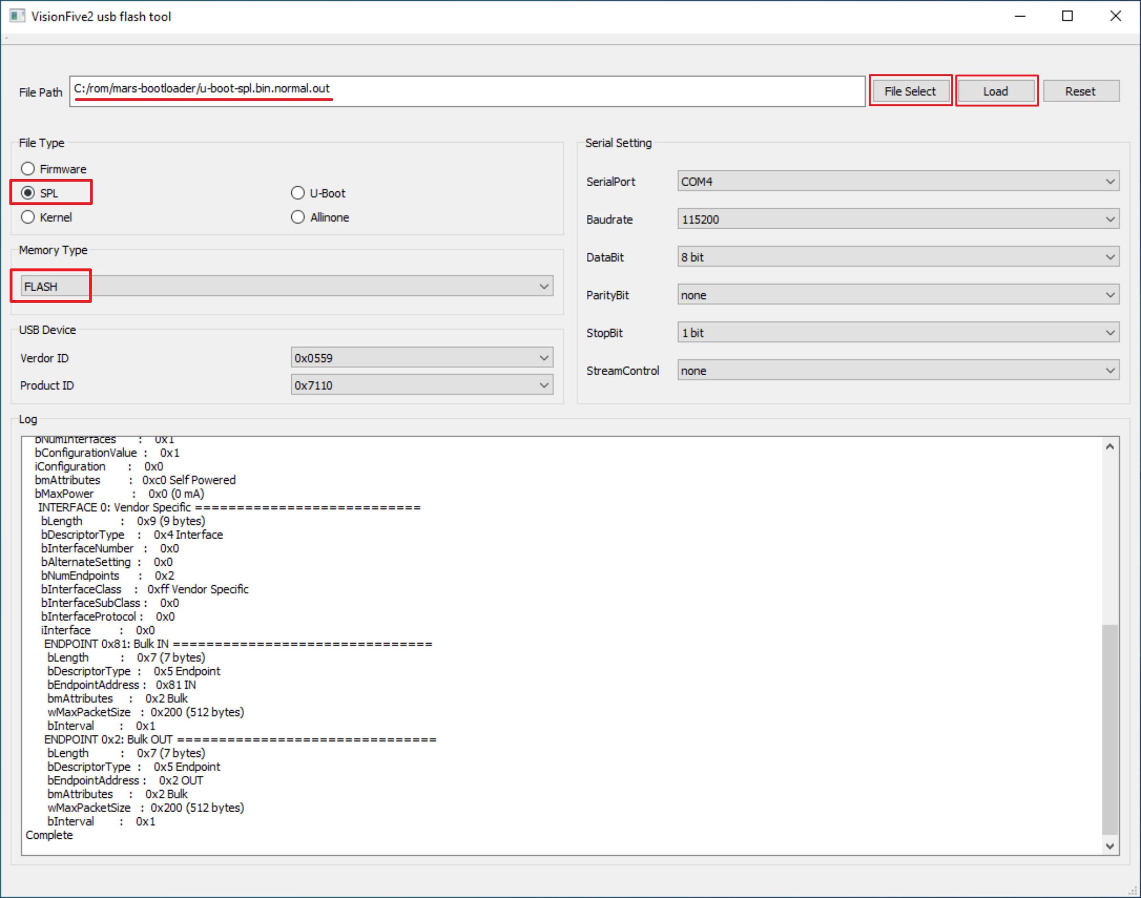Screen dimensions: 1141x898
Task: Click the Reset button
Action: point(1080,91)
